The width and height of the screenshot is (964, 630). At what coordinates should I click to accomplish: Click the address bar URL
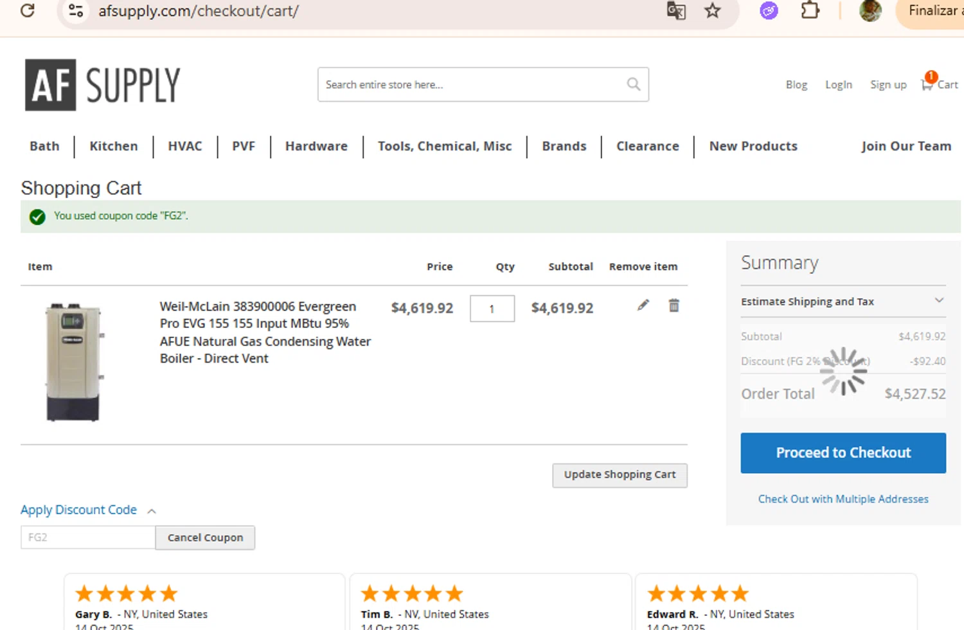tap(198, 11)
